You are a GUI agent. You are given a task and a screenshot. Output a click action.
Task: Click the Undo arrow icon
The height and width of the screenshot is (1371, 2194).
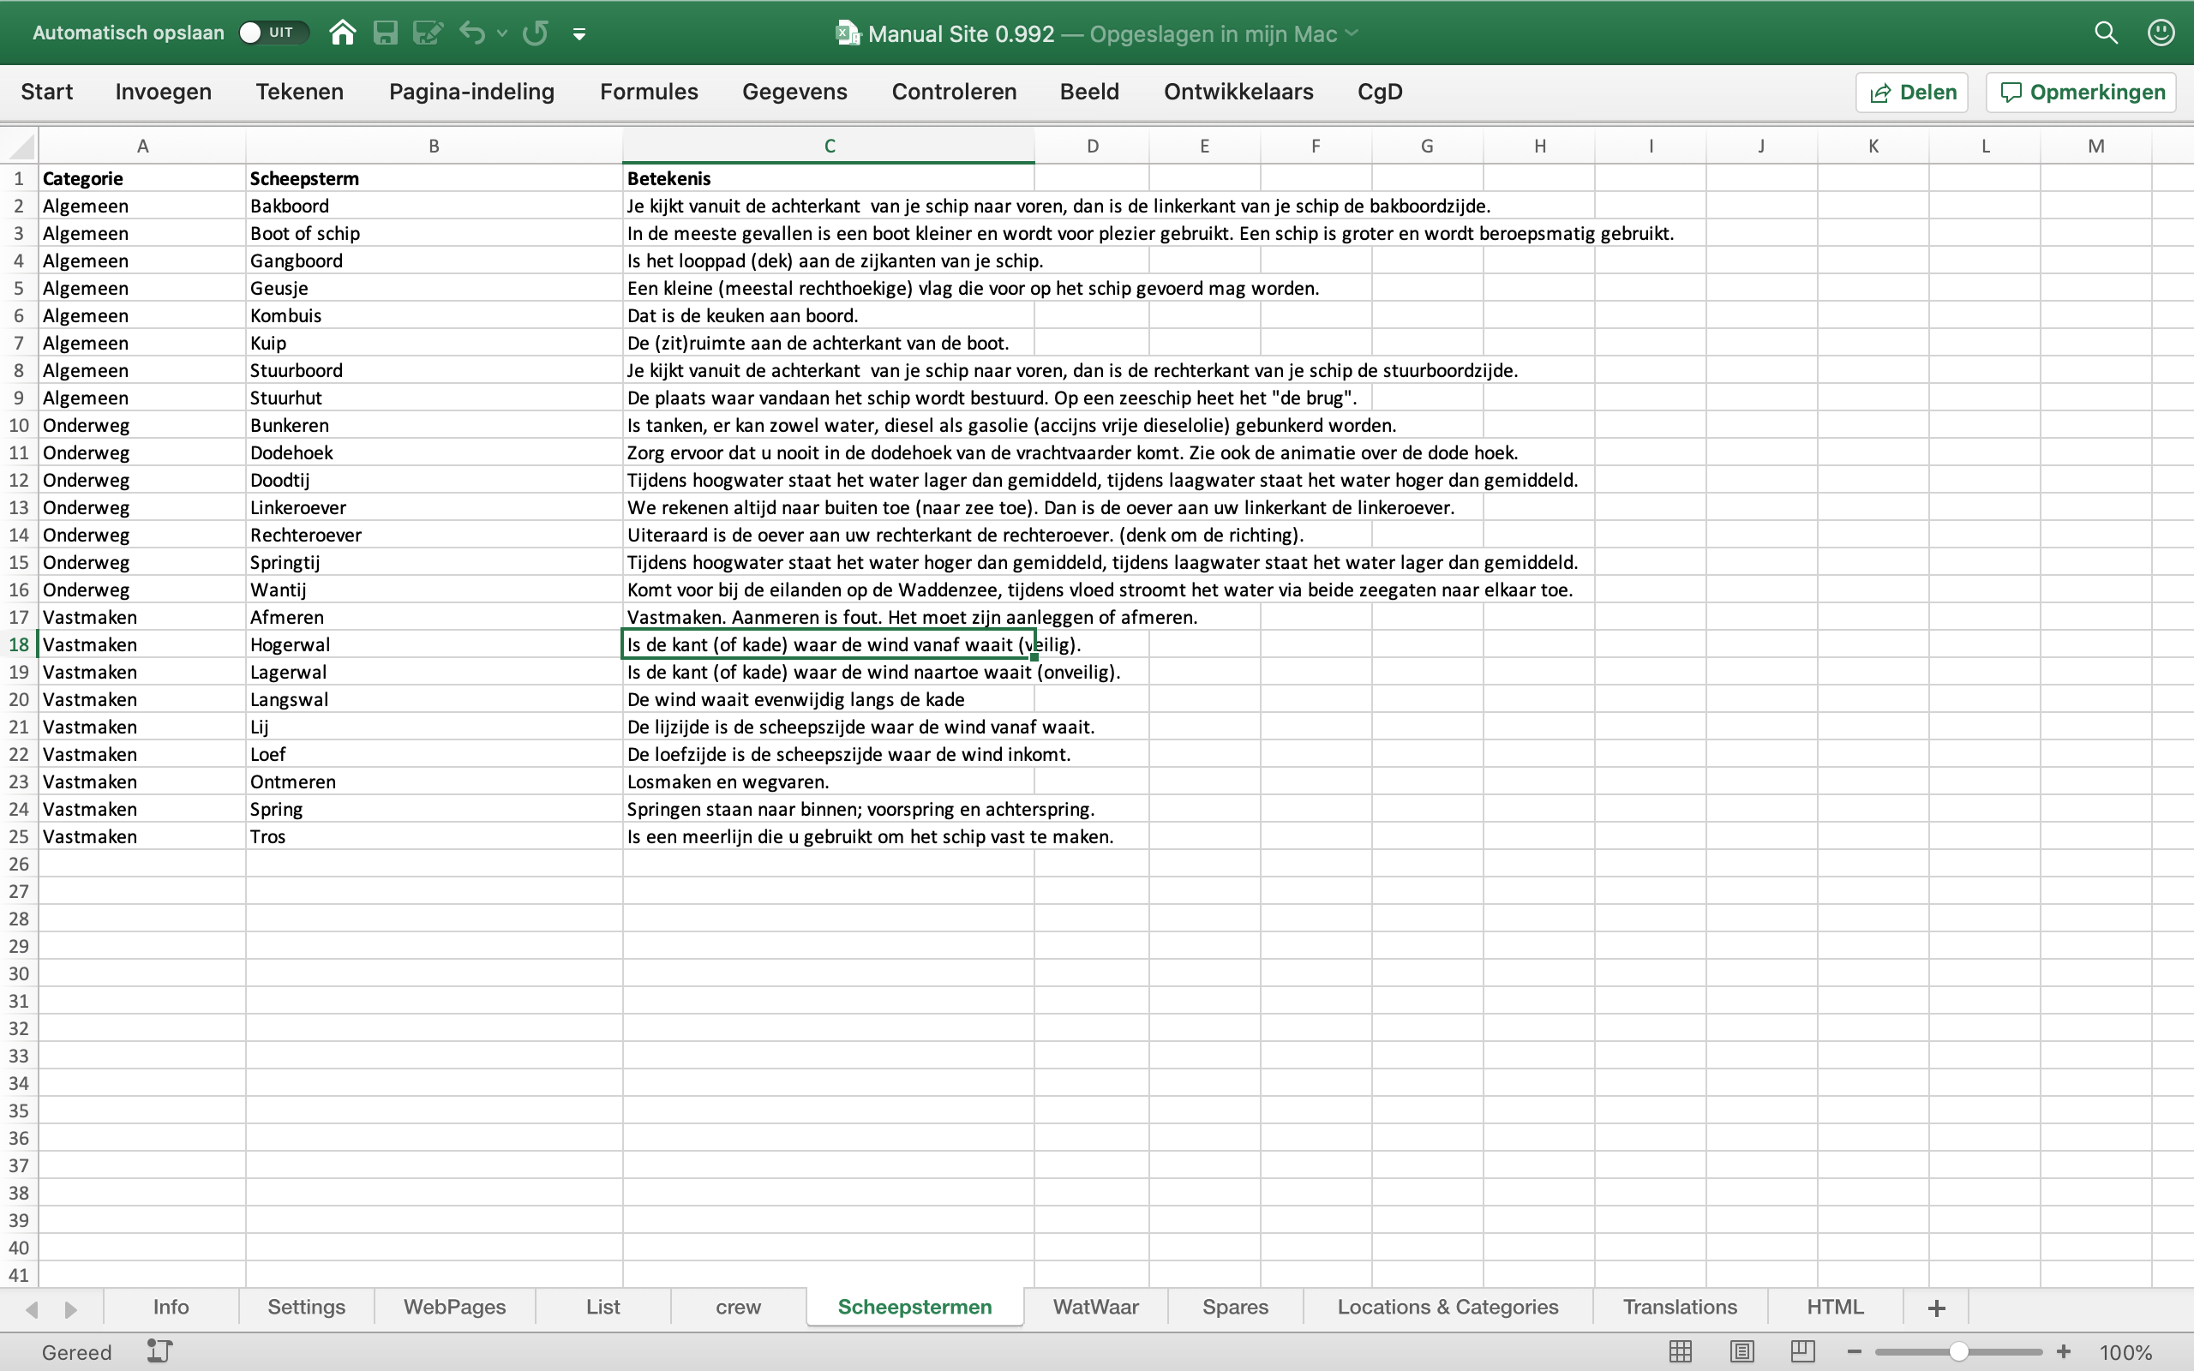(471, 33)
